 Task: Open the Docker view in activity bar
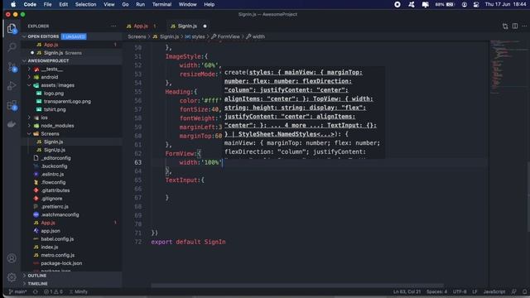coord(12,124)
